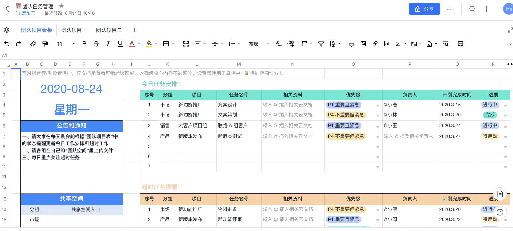Click the 添加至 link

pyautogui.click(x=25, y=13)
